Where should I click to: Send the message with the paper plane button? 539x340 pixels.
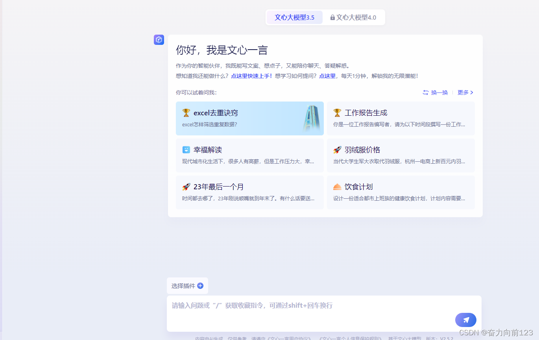(466, 320)
